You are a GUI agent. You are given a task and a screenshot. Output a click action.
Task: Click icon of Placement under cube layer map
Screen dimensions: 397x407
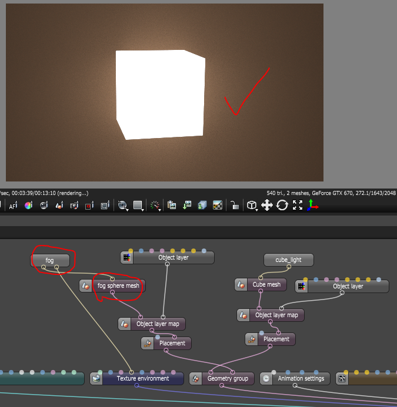[x=251, y=339]
